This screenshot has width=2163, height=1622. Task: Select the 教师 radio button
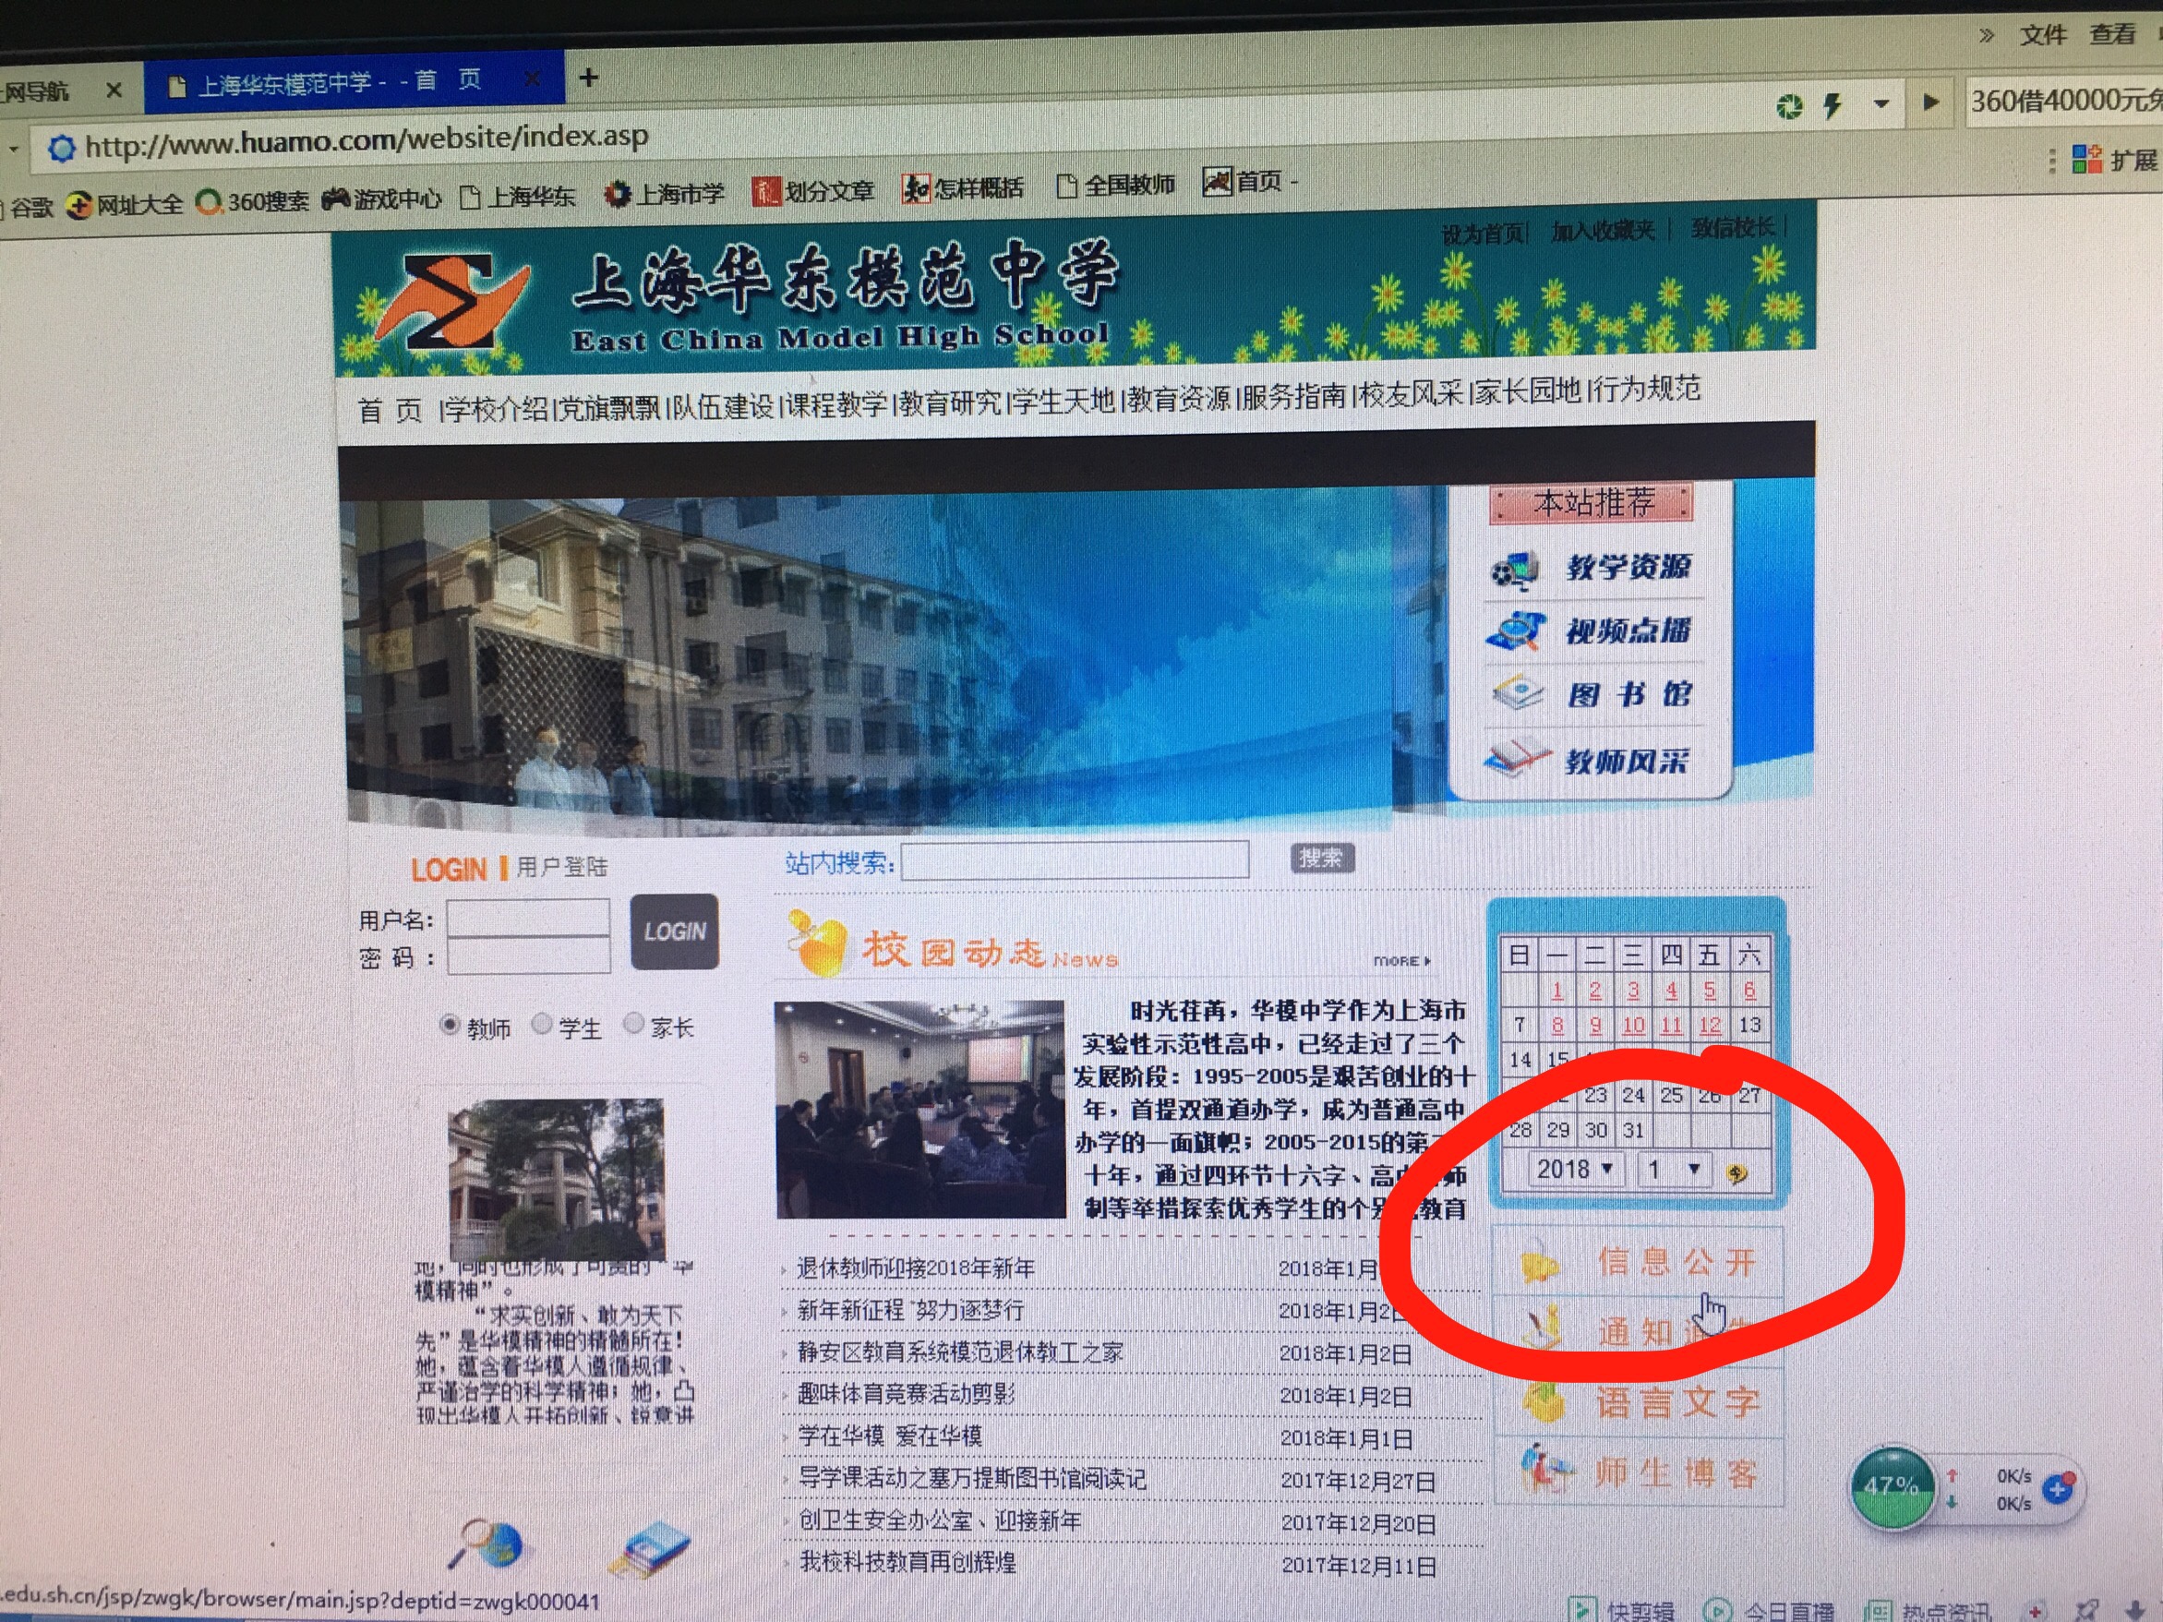(449, 1025)
